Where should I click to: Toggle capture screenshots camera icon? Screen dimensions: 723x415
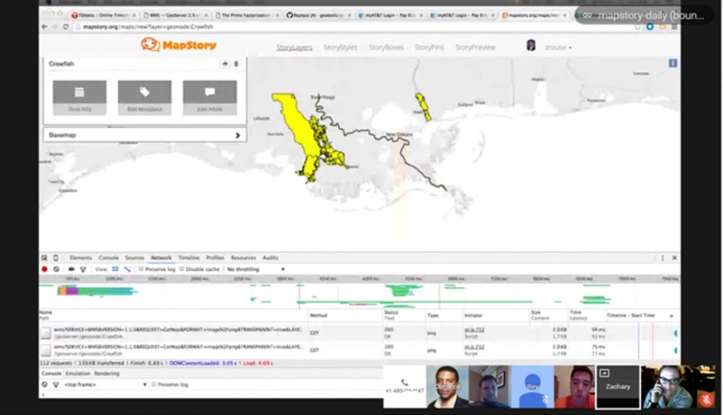pos(72,269)
